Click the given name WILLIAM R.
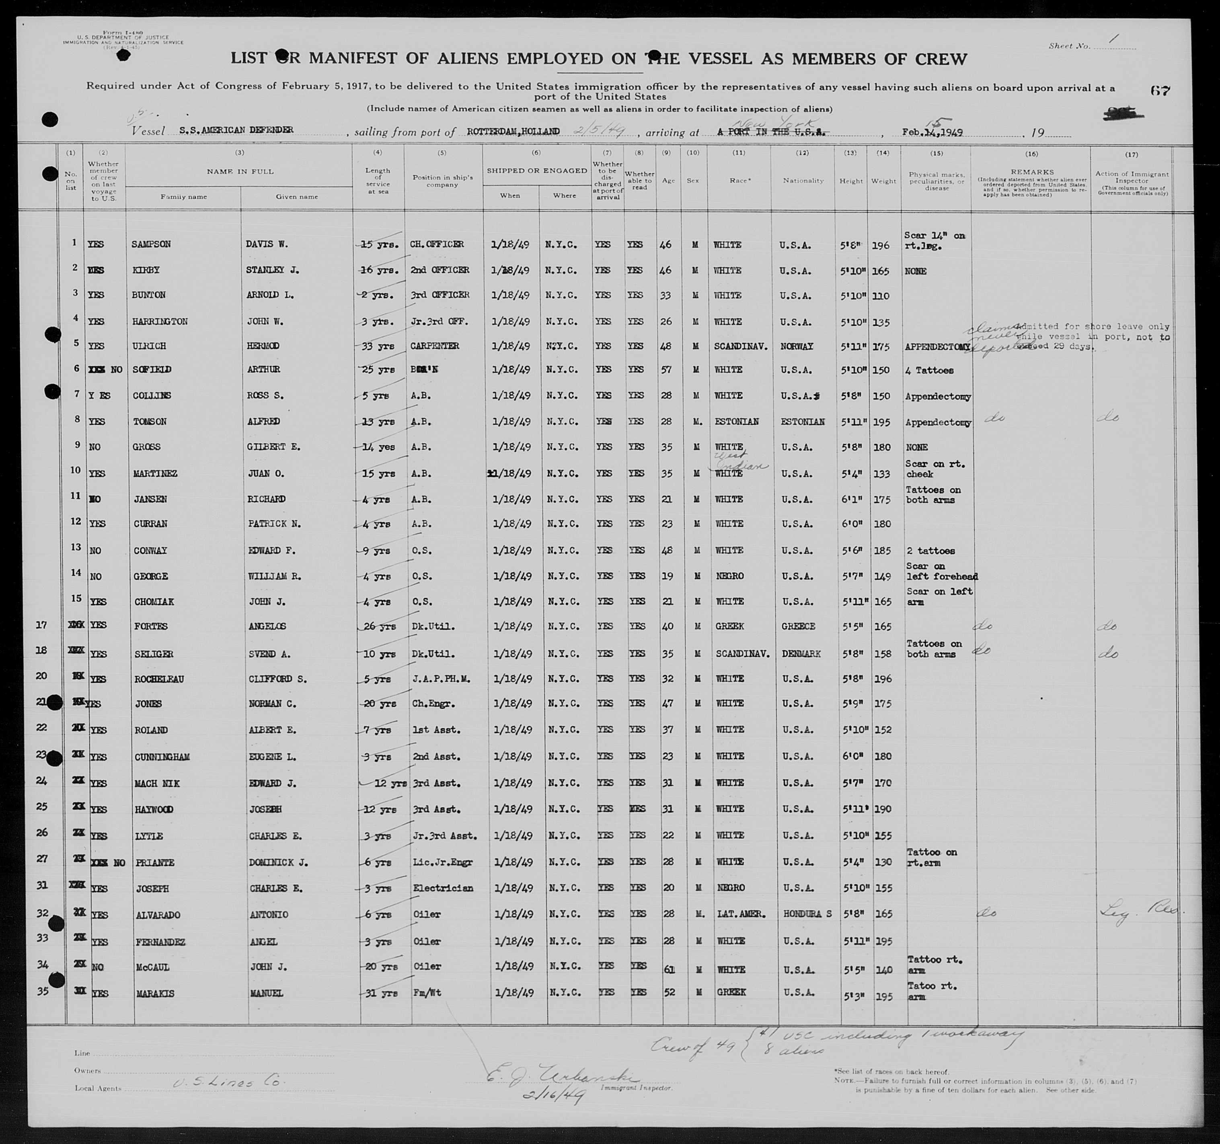 click(x=275, y=577)
